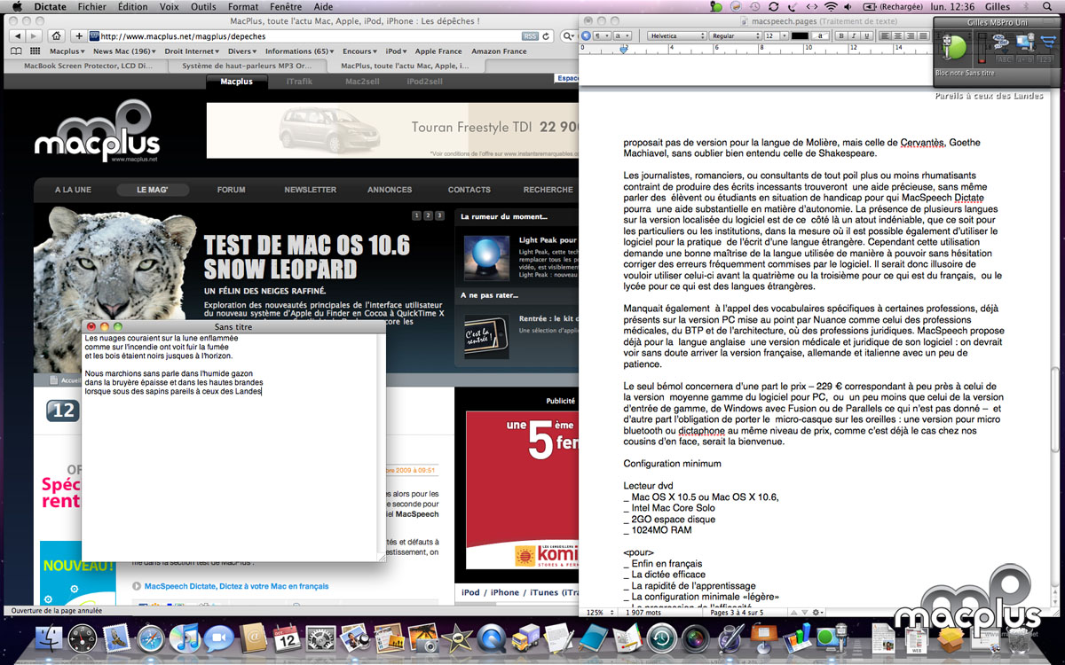1065x665 pixels.
Task: Toggle Italic in Pages format bar
Action: click(852, 35)
